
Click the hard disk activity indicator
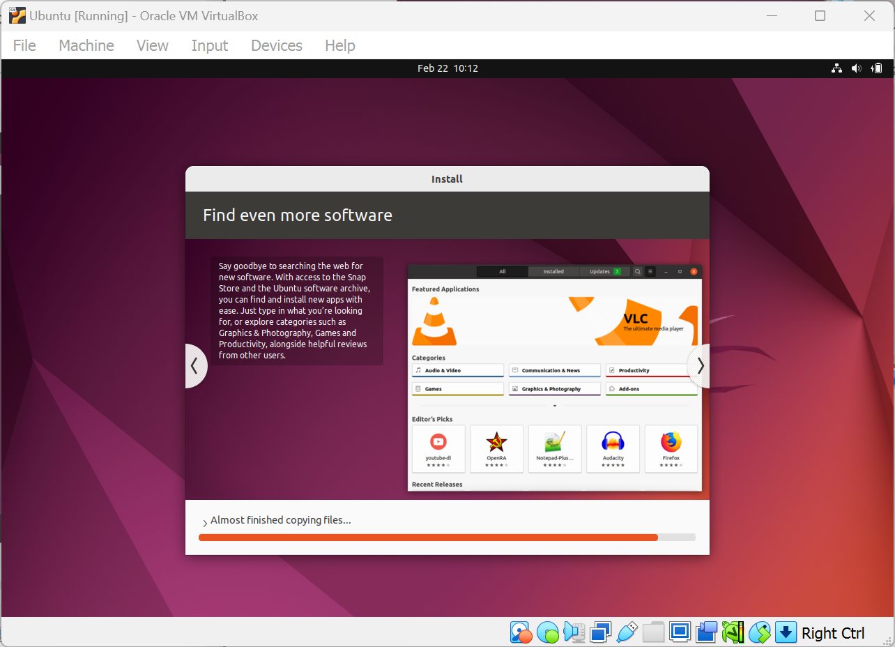click(x=521, y=632)
